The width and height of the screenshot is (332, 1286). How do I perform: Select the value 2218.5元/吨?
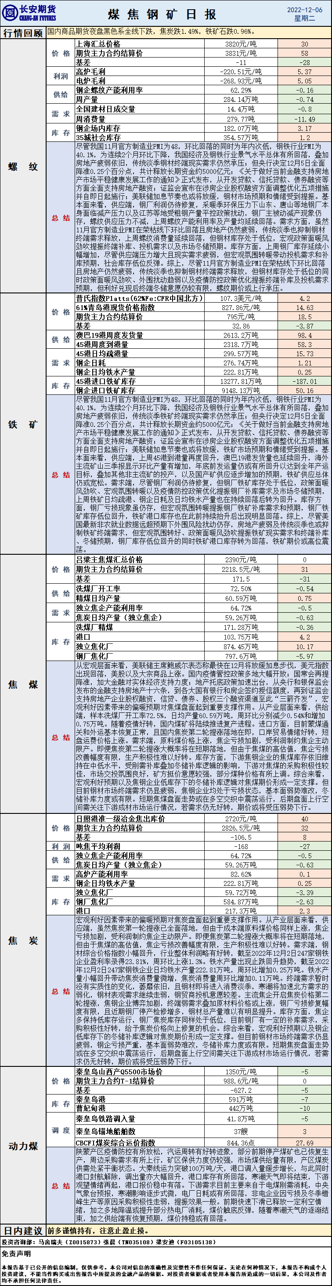coord(241,569)
